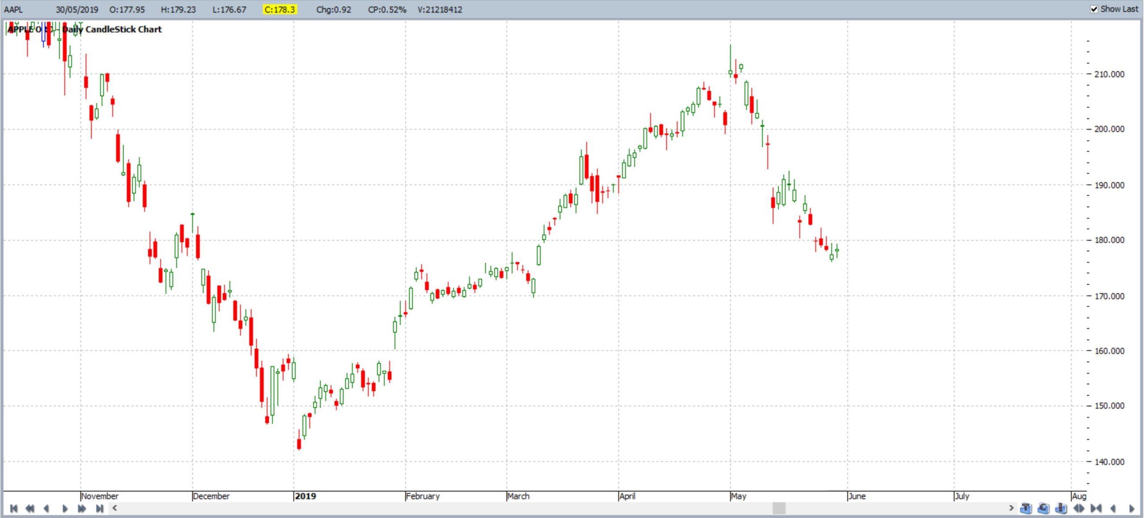
Task: Click the November label on the time axis
Action: [x=100, y=496]
